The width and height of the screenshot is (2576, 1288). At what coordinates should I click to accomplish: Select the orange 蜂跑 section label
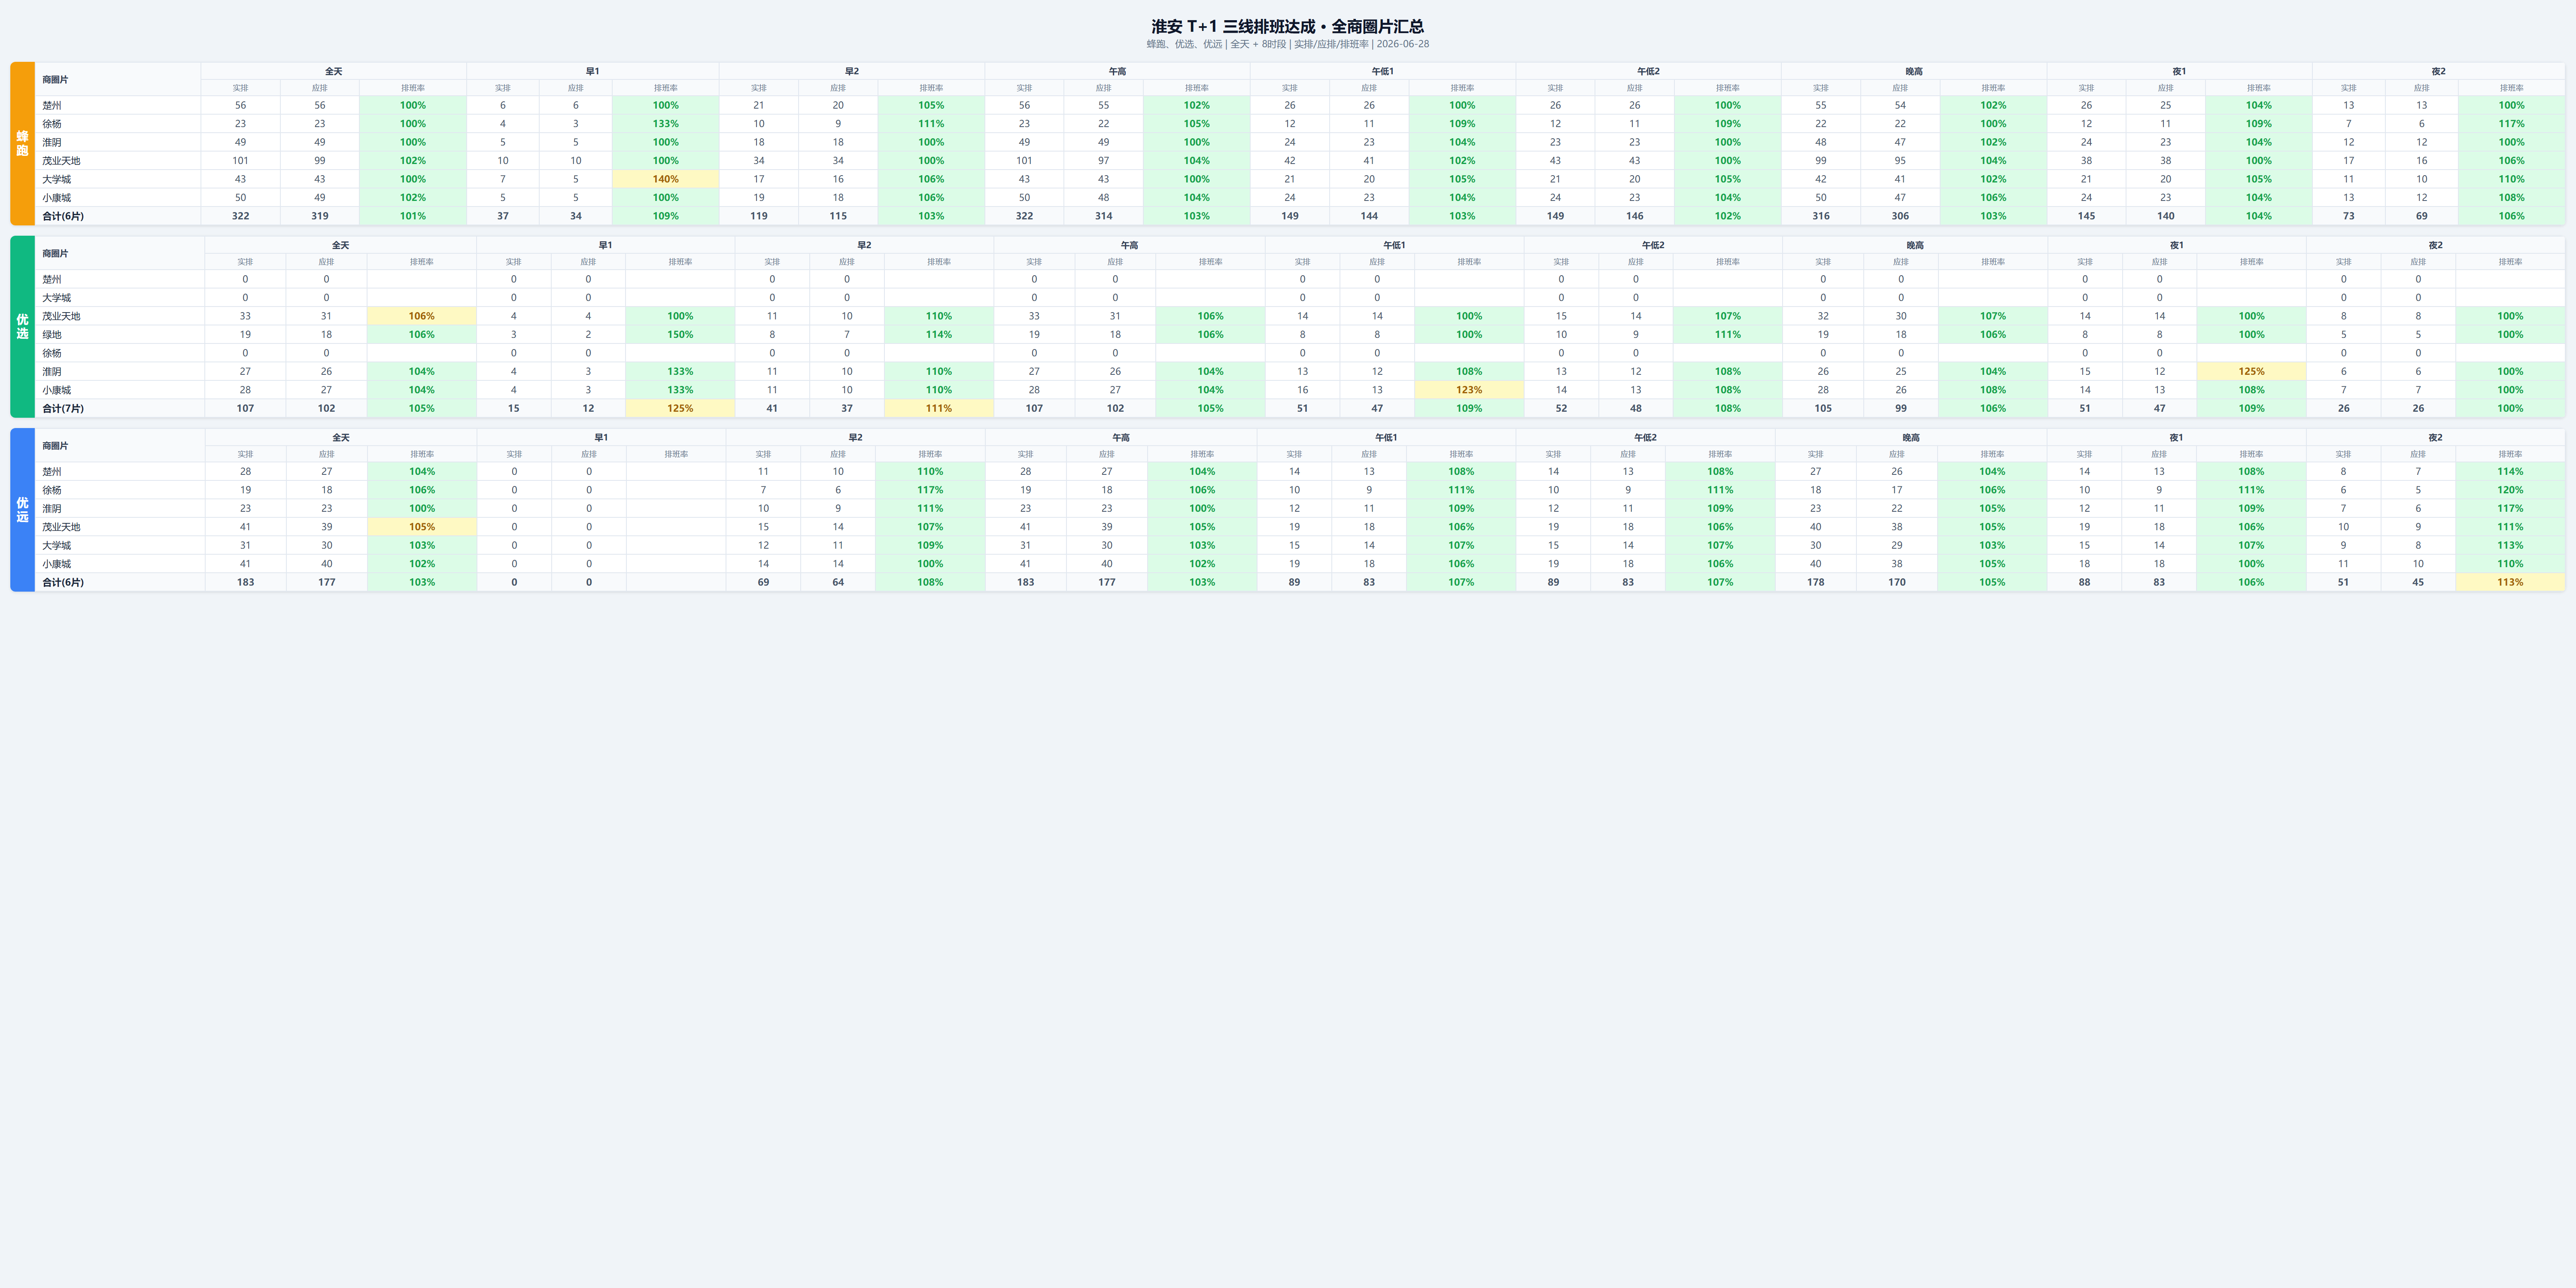(22, 143)
